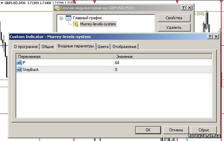The image size is (224, 141).
Task: Click the Отмена button
Action: (x=176, y=130)
